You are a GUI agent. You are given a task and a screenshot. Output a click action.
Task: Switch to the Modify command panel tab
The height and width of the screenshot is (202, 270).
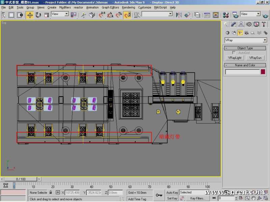[x=233, y=24]
